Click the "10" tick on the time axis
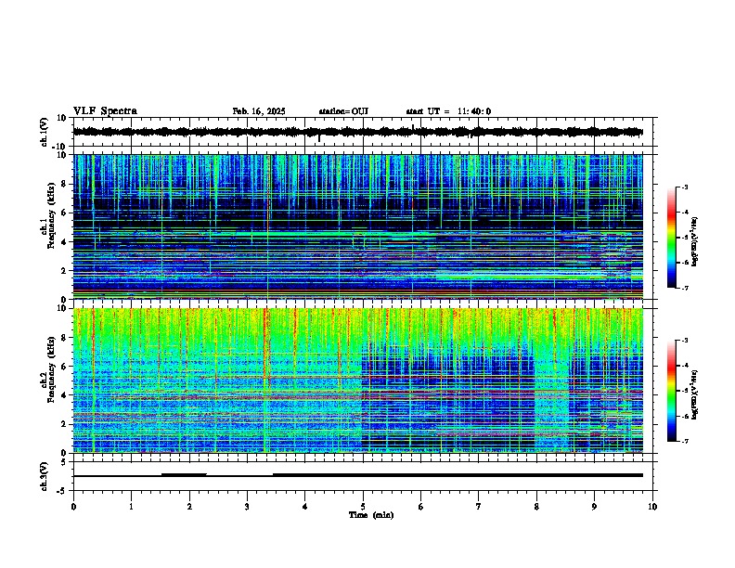 point(652,507)
